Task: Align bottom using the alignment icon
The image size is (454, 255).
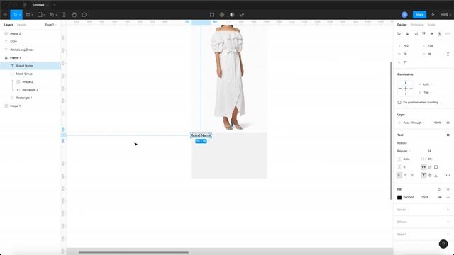Action: [x=440, y=34]
